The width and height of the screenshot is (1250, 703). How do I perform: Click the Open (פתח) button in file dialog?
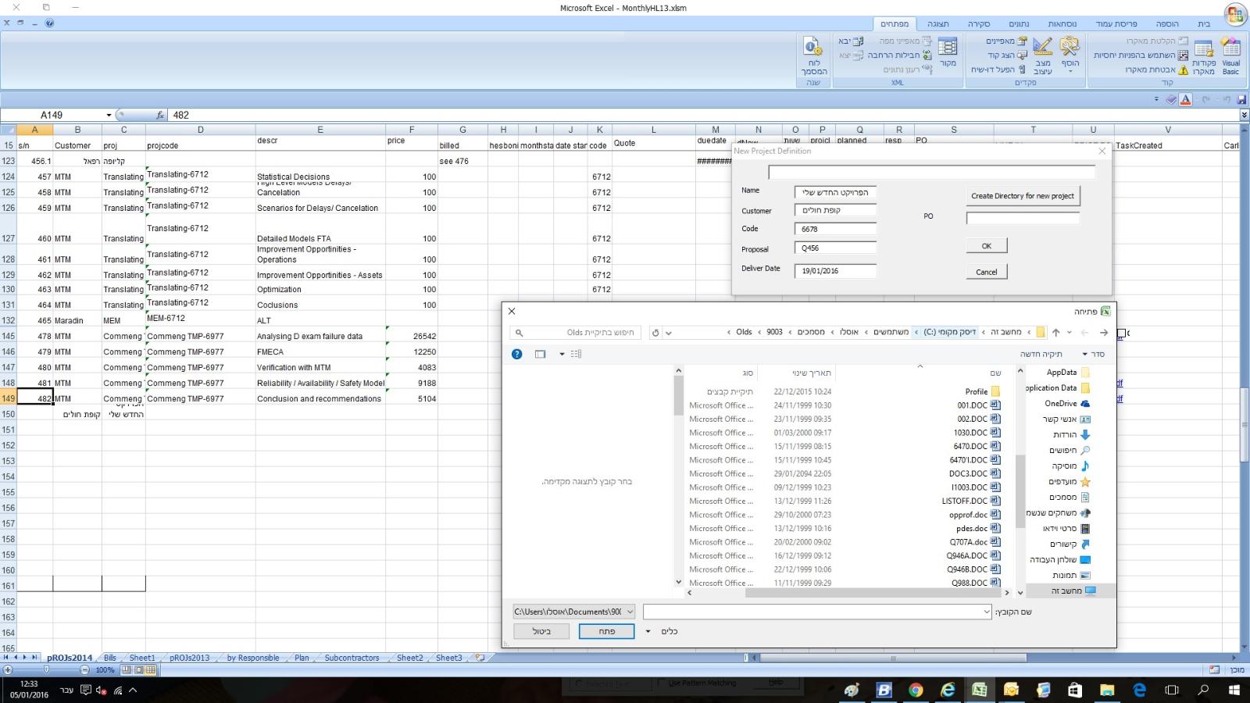click(606, 631)
